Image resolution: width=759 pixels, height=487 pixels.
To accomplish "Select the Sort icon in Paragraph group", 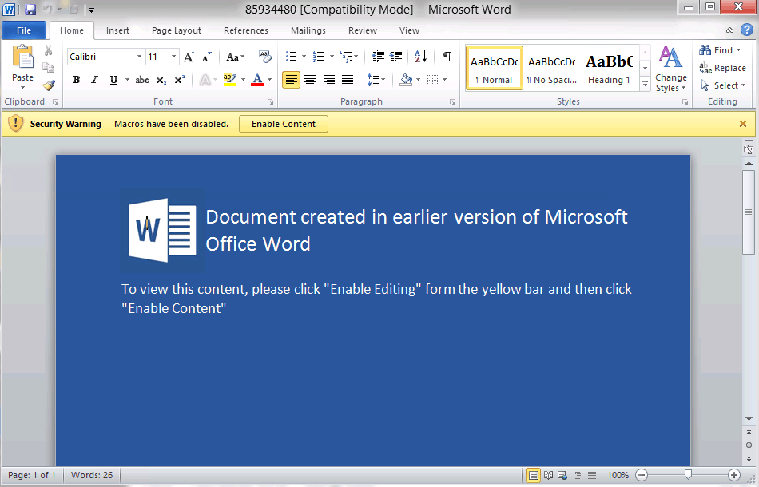I will click(421, 57).
